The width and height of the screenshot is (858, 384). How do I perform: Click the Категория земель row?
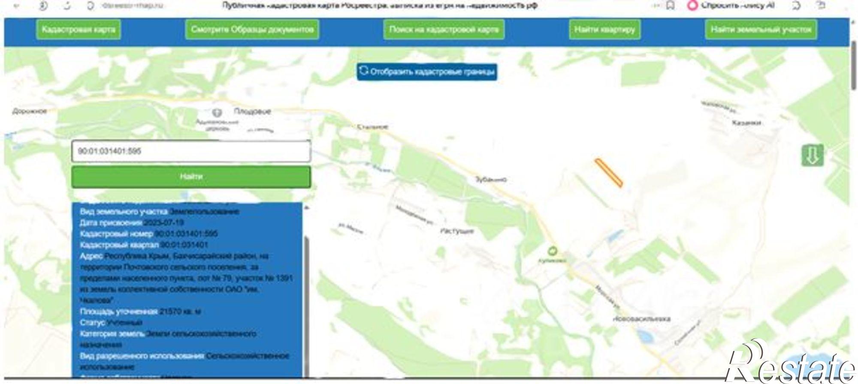coord(168,339)
